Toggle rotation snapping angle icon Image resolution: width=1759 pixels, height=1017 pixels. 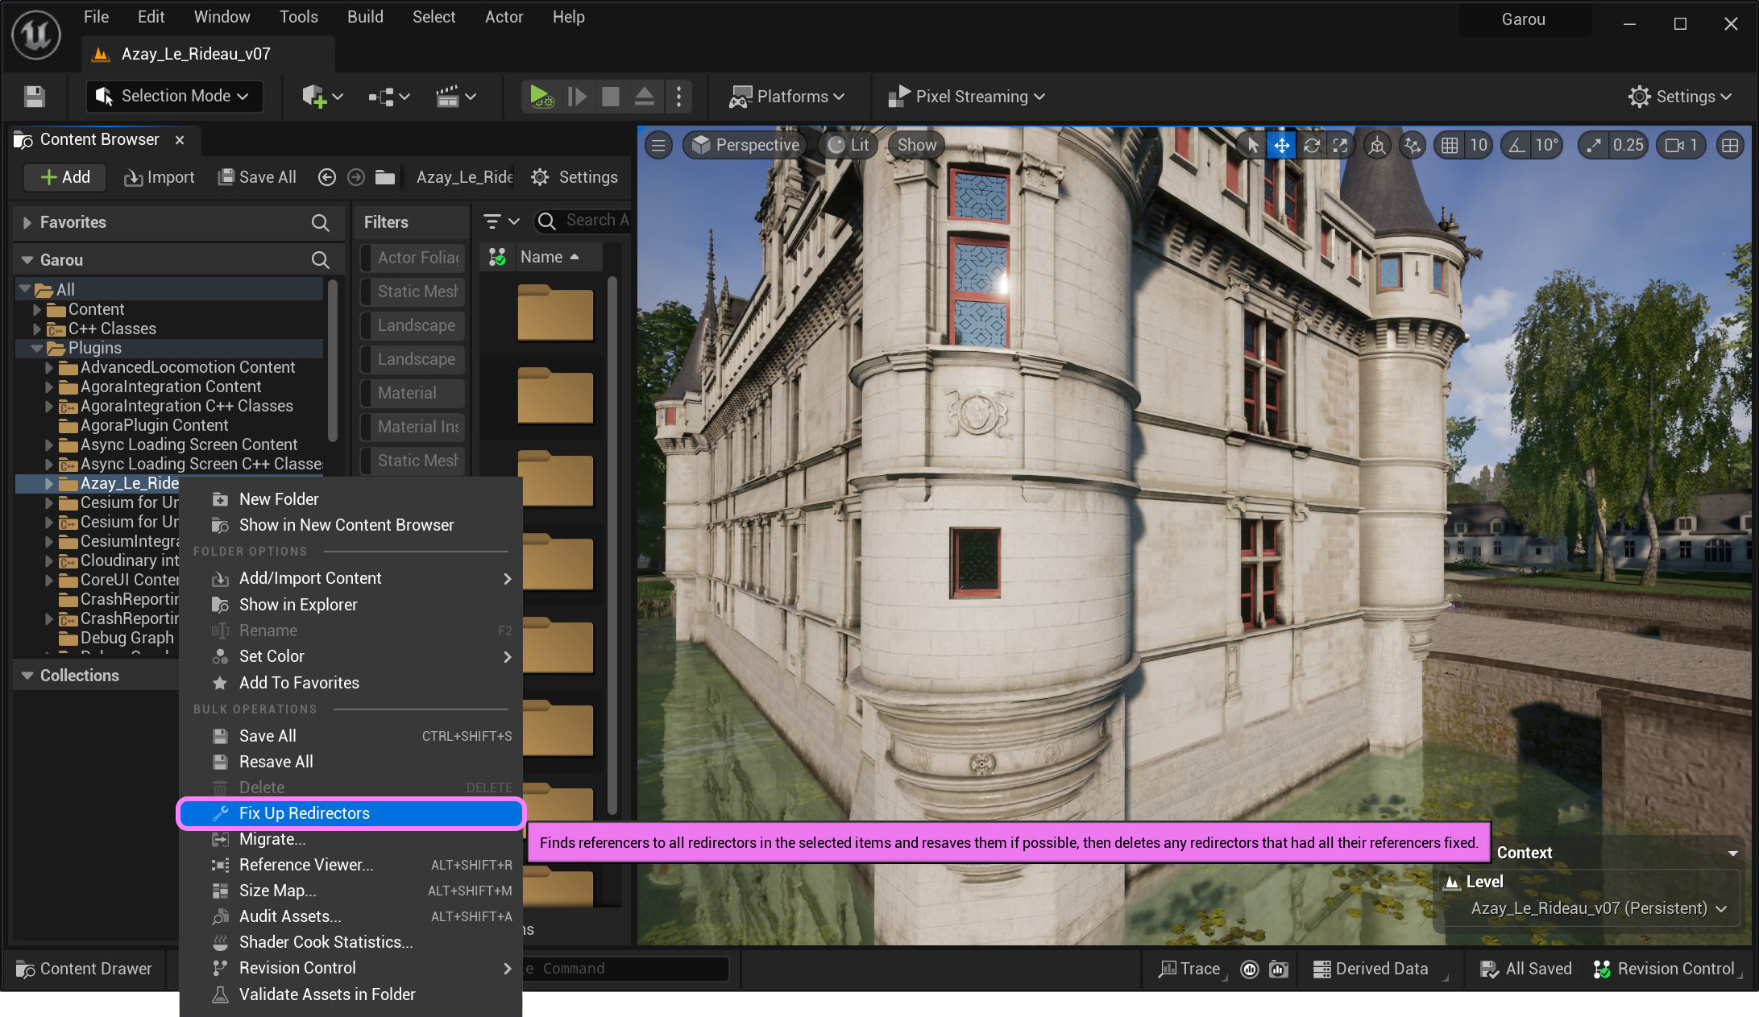pos(1517,145)
